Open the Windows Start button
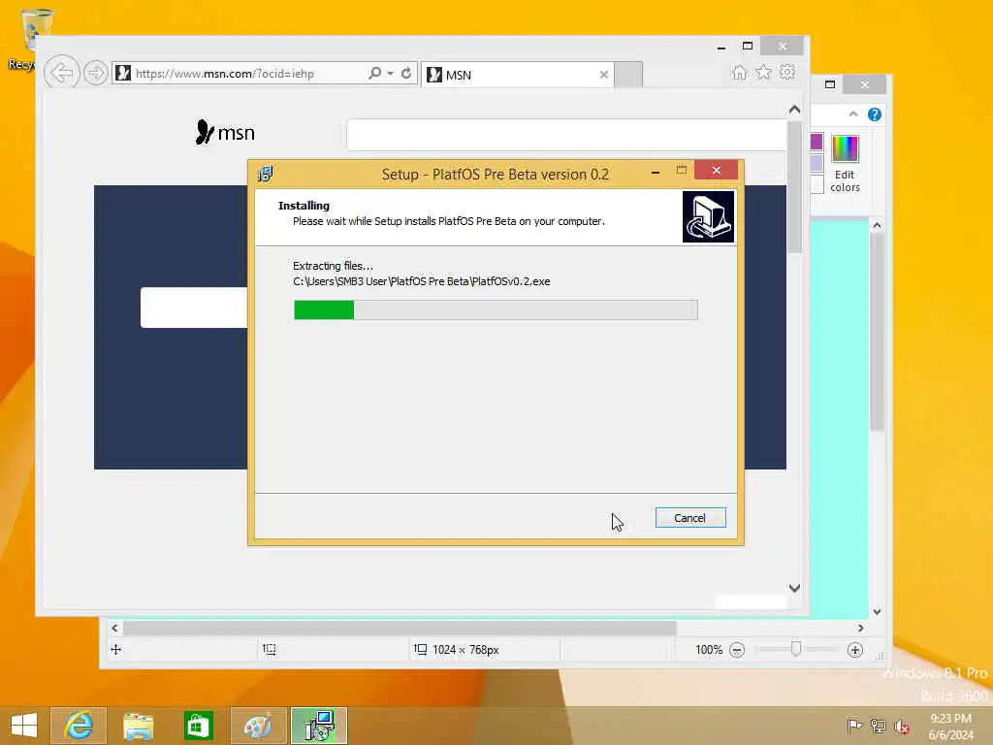This screenshot has width=993, height=745. click(24, 726)
